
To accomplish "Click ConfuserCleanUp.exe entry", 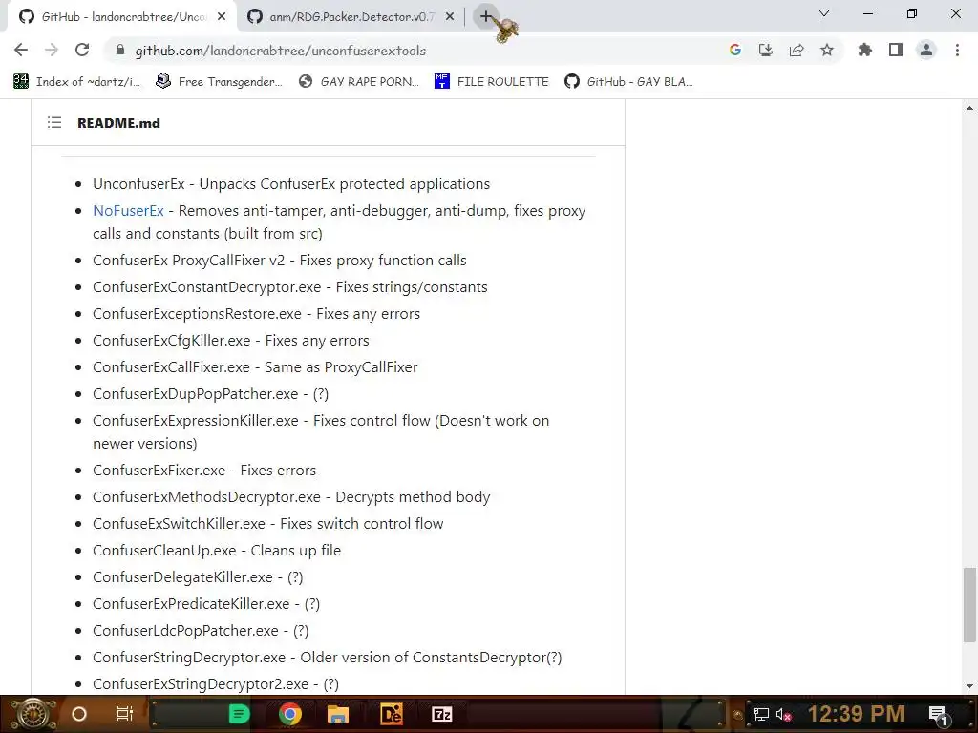I will (217, 551).
